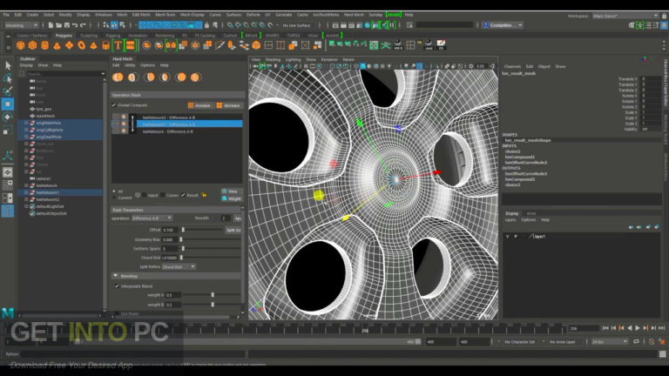
Task: Click the Play forwards button in timeline
Action: pos(638,328)
